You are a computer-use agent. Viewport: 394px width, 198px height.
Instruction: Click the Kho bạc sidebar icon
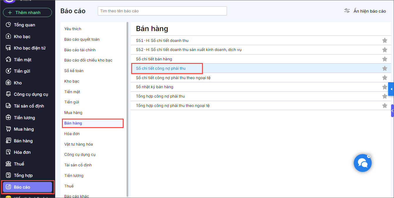[x=9, y=37]
